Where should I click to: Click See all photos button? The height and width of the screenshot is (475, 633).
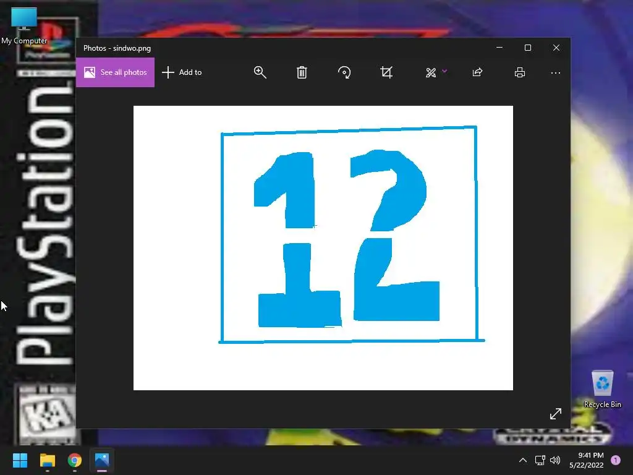(x=115, y=72)
